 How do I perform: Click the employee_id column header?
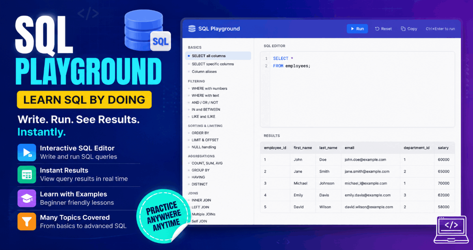click(x=275, y=148)
